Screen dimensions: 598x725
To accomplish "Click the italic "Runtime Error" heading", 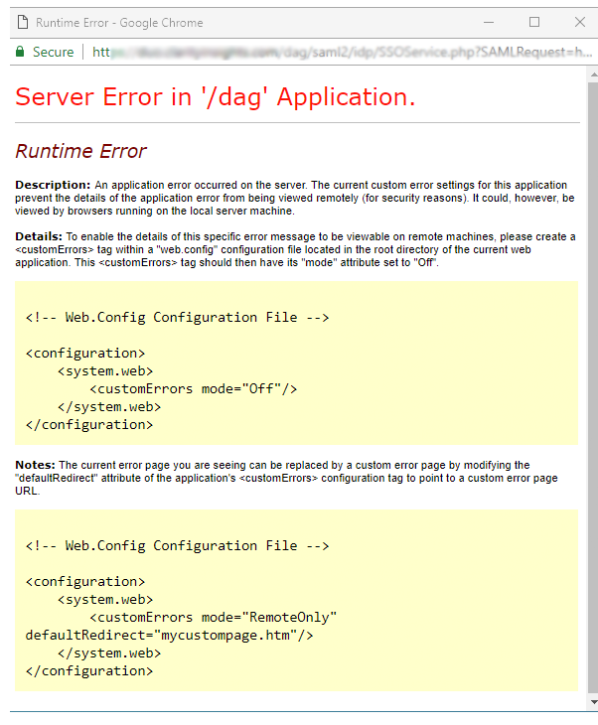I will [x=80, y=151].
